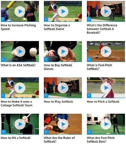Play the Increase Pitching Speed video
The width and height of the screenshot is (126, 145).
click(x=20, y=12)
